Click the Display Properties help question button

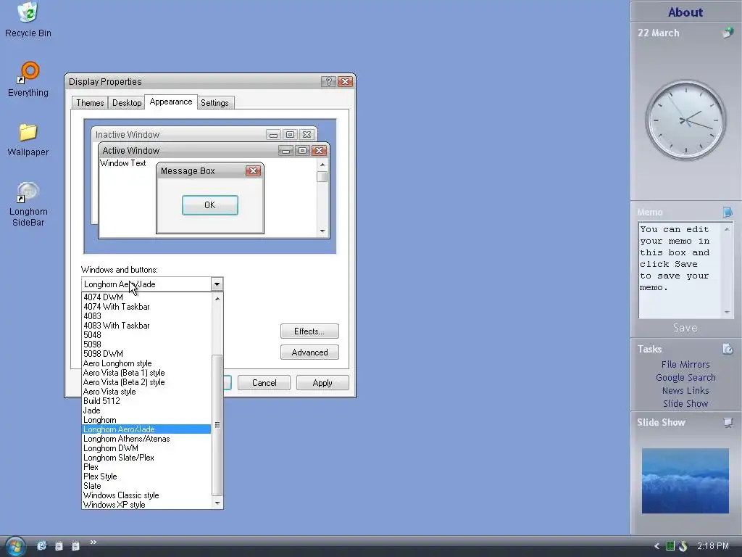click(328, 81)
